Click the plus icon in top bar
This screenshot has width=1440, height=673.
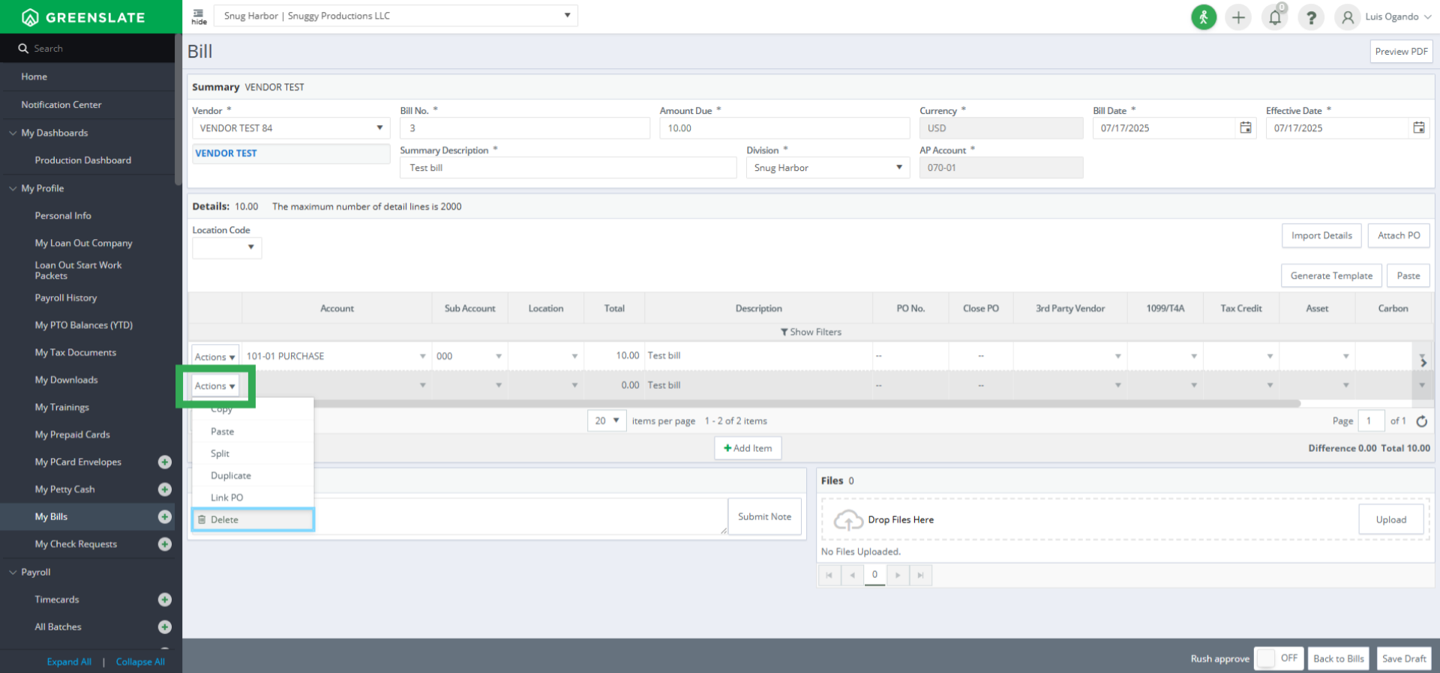[x=1238, y=17]
